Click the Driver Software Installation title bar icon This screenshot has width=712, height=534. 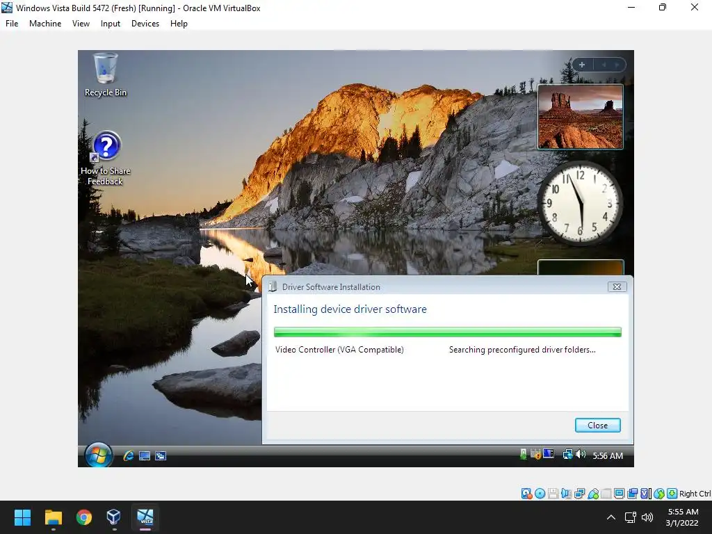(x=273, y=286)
